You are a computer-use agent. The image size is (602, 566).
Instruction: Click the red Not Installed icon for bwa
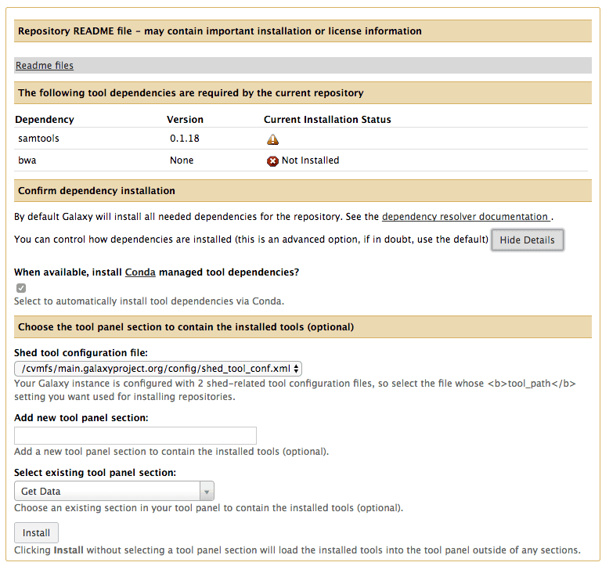(x=272, y=160)
